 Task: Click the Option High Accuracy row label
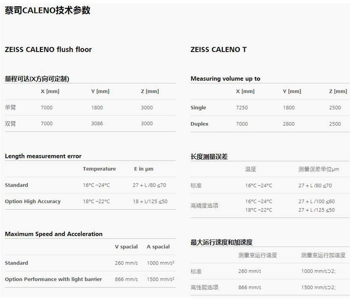pyautogui.click(x=33, y=202)
